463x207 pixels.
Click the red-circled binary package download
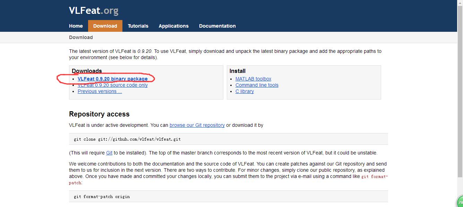113,78
